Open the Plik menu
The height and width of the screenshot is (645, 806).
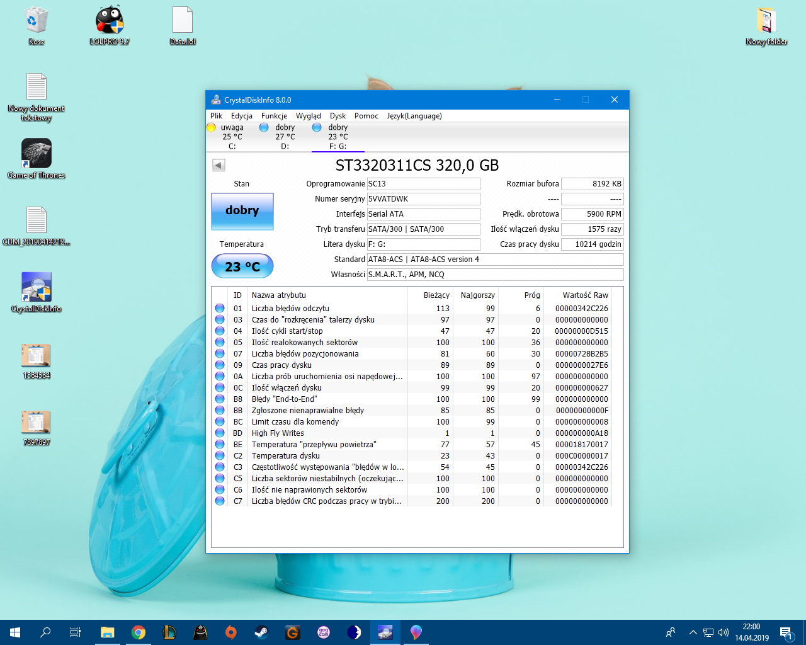pos(216,116)
